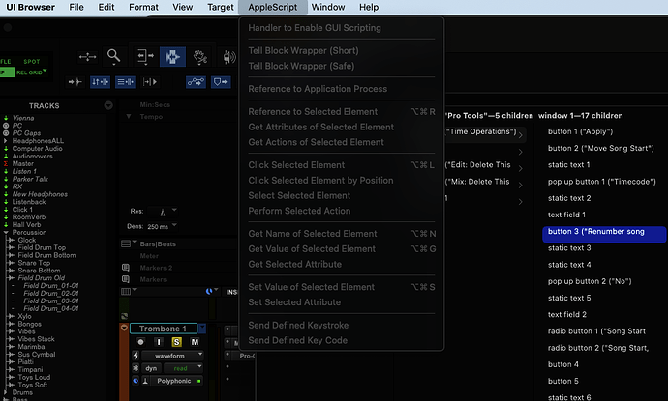Click the blue pie icon next to INS
Viewport: 668px width, 401px height.
point(209,291)
